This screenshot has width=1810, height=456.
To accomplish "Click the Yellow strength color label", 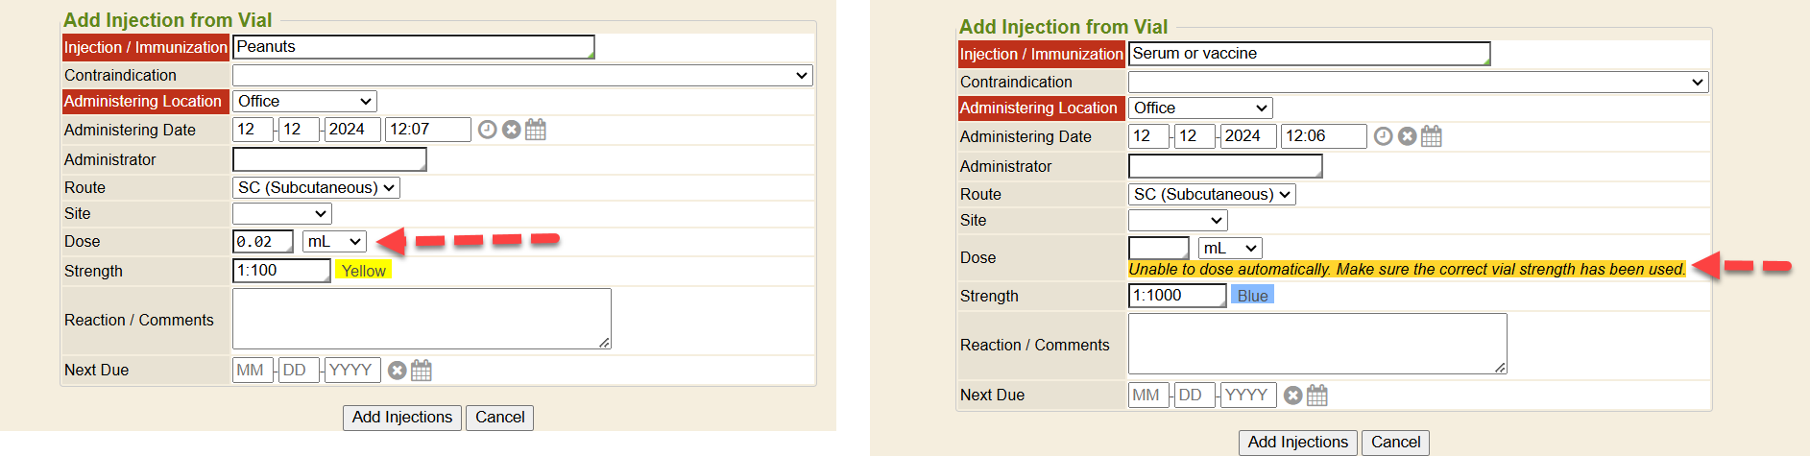I will click(x=364, y=271).
